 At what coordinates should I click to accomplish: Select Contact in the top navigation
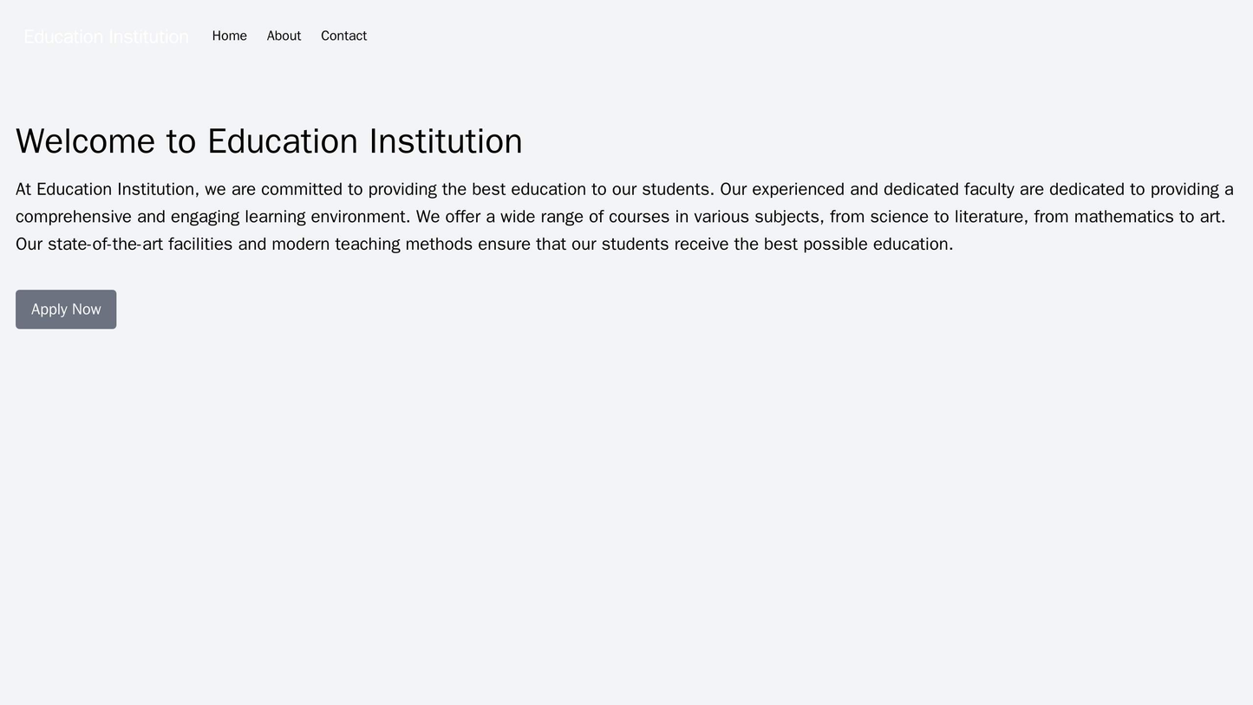click(x=343, y=36)
